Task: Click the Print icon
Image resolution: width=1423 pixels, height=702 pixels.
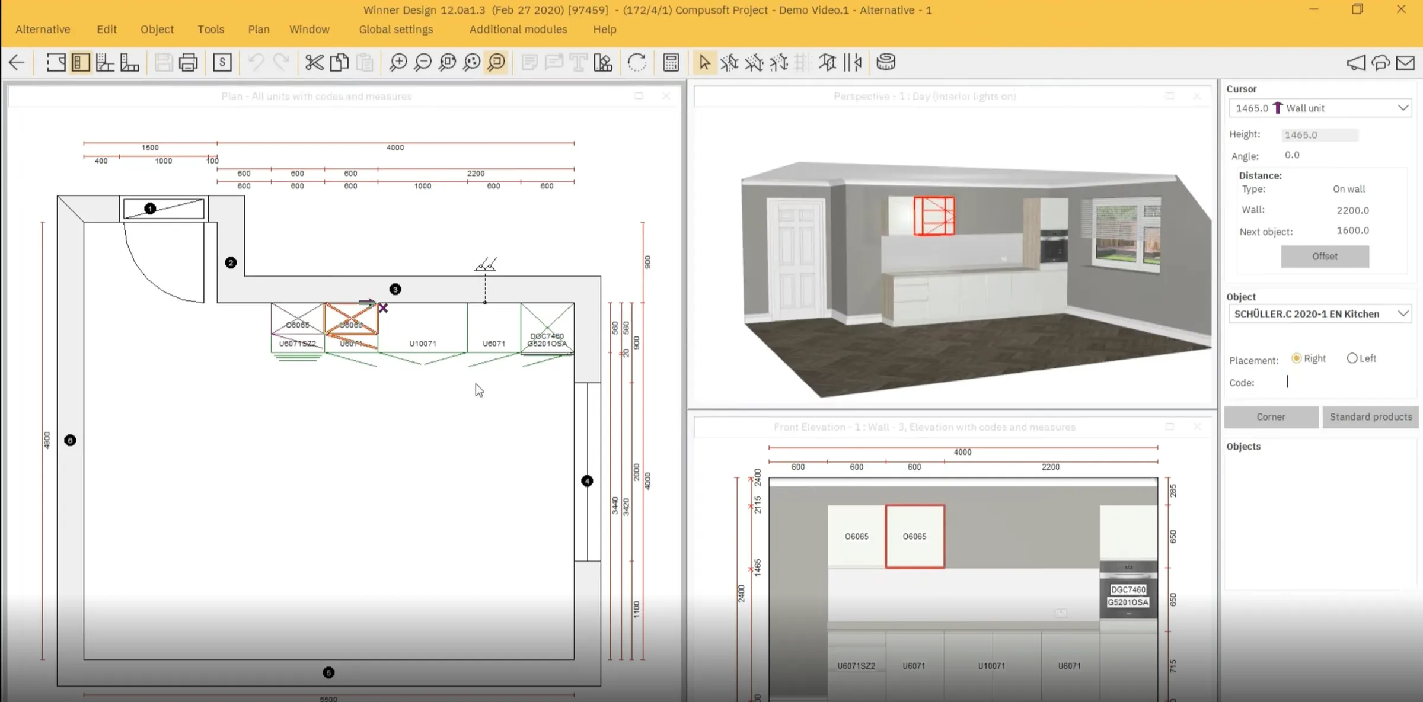Action: [188, 62]
